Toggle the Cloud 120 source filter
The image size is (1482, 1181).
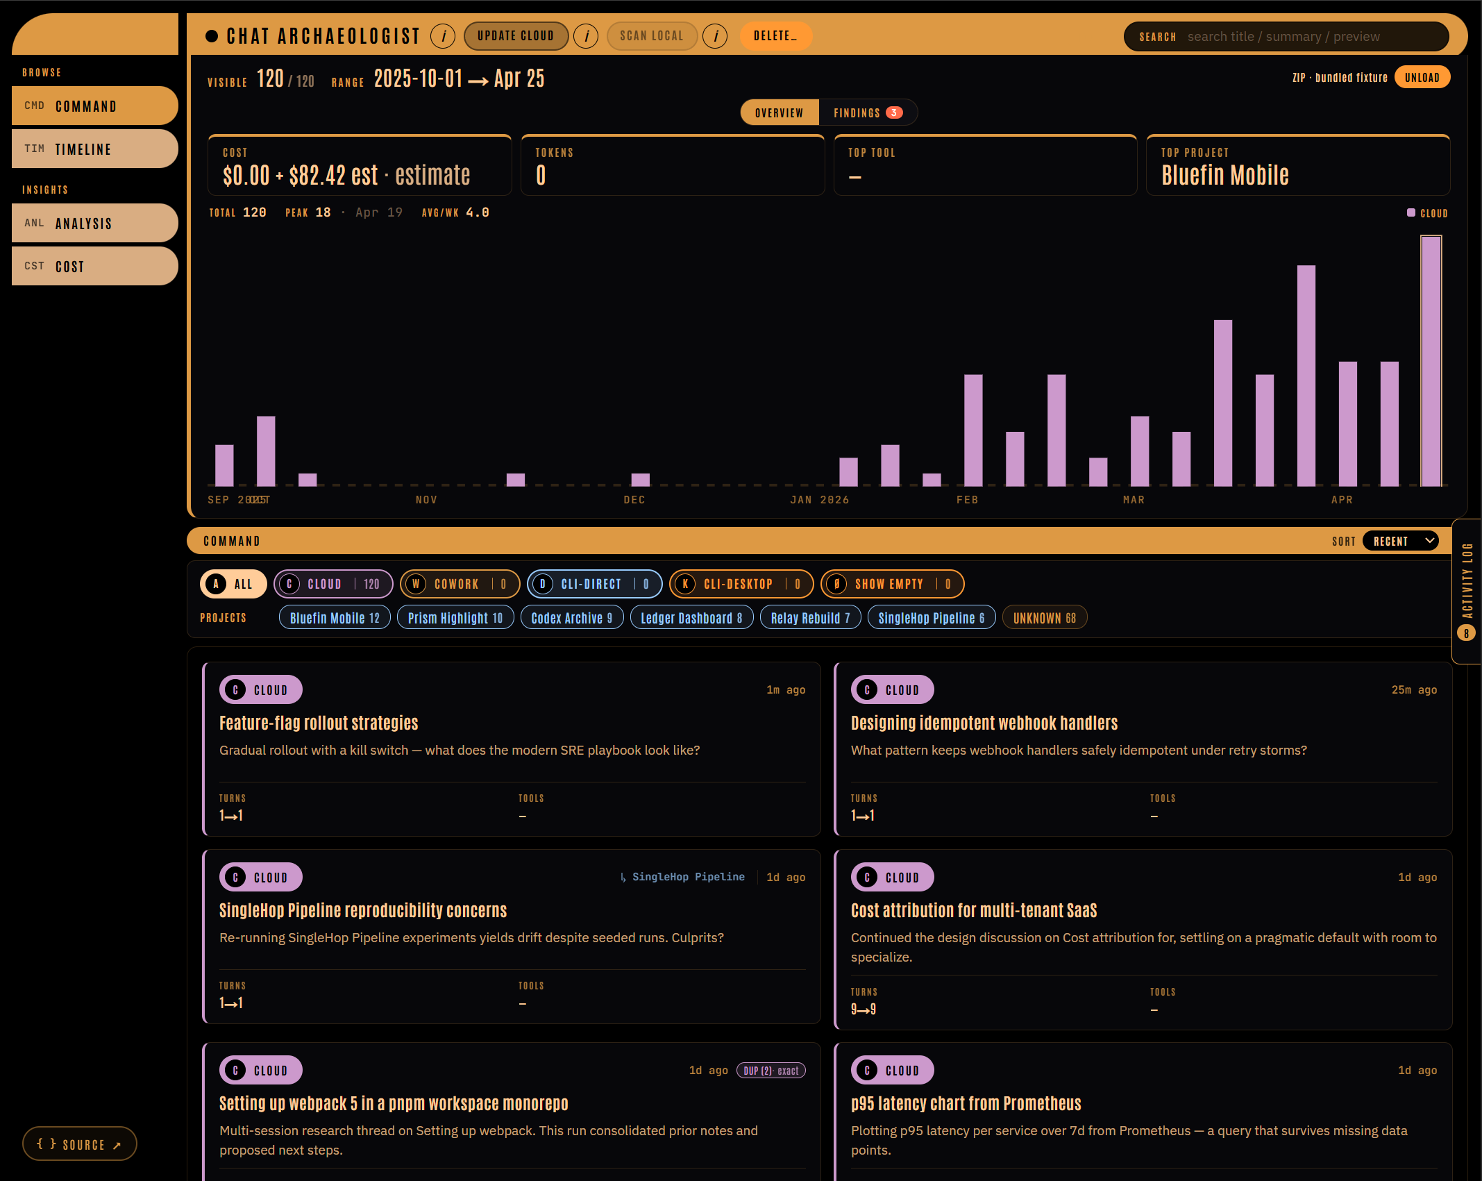[x=333, y=584]
